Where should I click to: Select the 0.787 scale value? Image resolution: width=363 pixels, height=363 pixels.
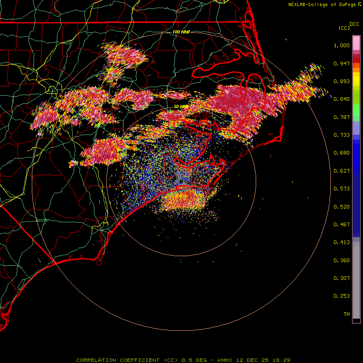click(342, 117)
